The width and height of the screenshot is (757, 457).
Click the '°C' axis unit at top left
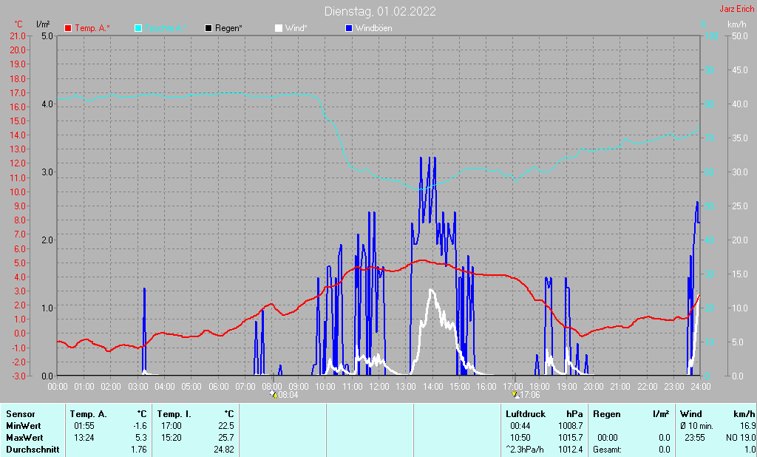(18, 24)
